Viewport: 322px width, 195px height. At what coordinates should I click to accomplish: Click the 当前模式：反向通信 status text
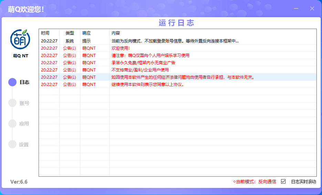[x=255, y=182]
